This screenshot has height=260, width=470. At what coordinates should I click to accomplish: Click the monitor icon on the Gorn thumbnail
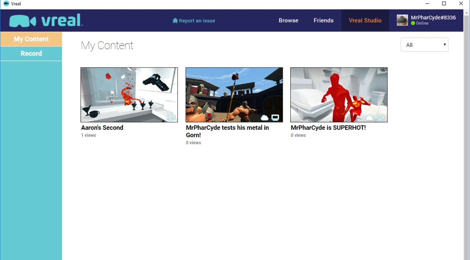point(275,118)
